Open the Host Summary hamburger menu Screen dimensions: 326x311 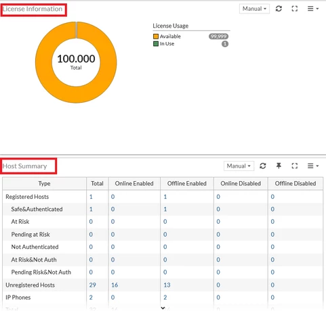click(313, 166)
